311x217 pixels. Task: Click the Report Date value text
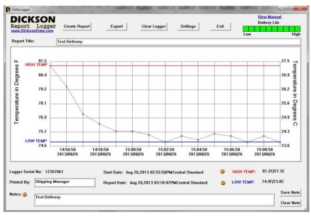pos(169,183)
